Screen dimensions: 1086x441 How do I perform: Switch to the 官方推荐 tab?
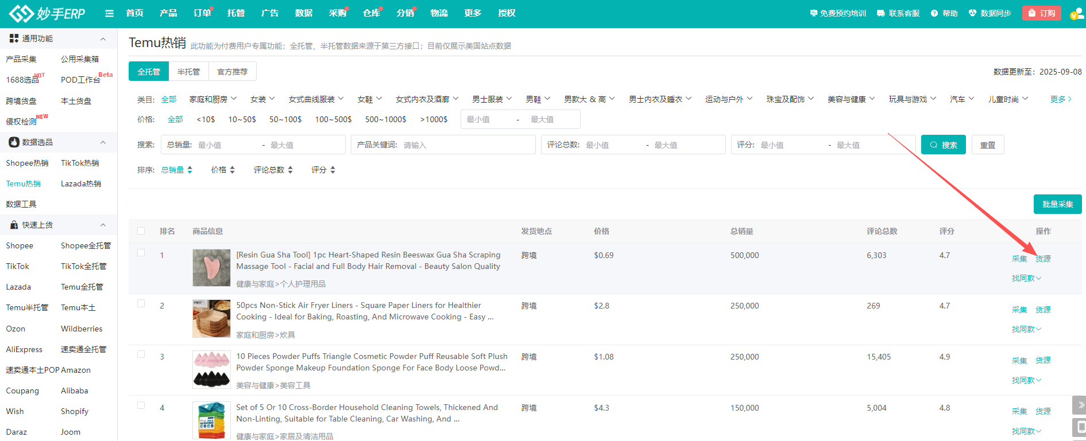(x=233, y=72)
